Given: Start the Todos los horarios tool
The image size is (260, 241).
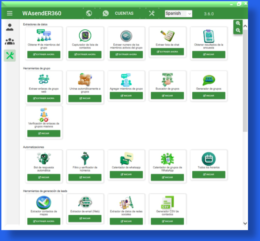Looking at the screenshot, I should (208, 175).
